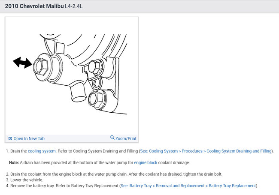The image size is (279, 195).
Task: Click the Open In New Tab icon
Action: [10, 138]
